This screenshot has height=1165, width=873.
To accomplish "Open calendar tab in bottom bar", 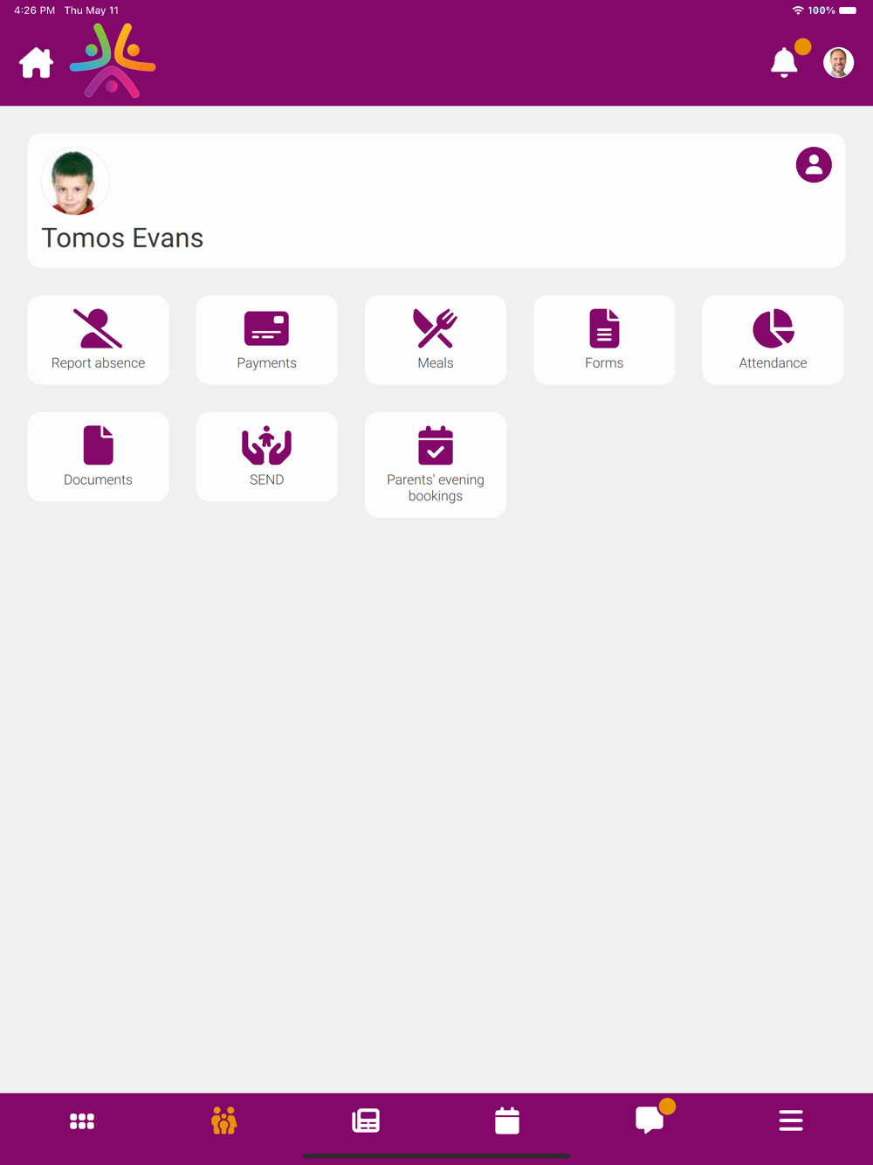I will pyautogui.click(x=507, y=1120).
